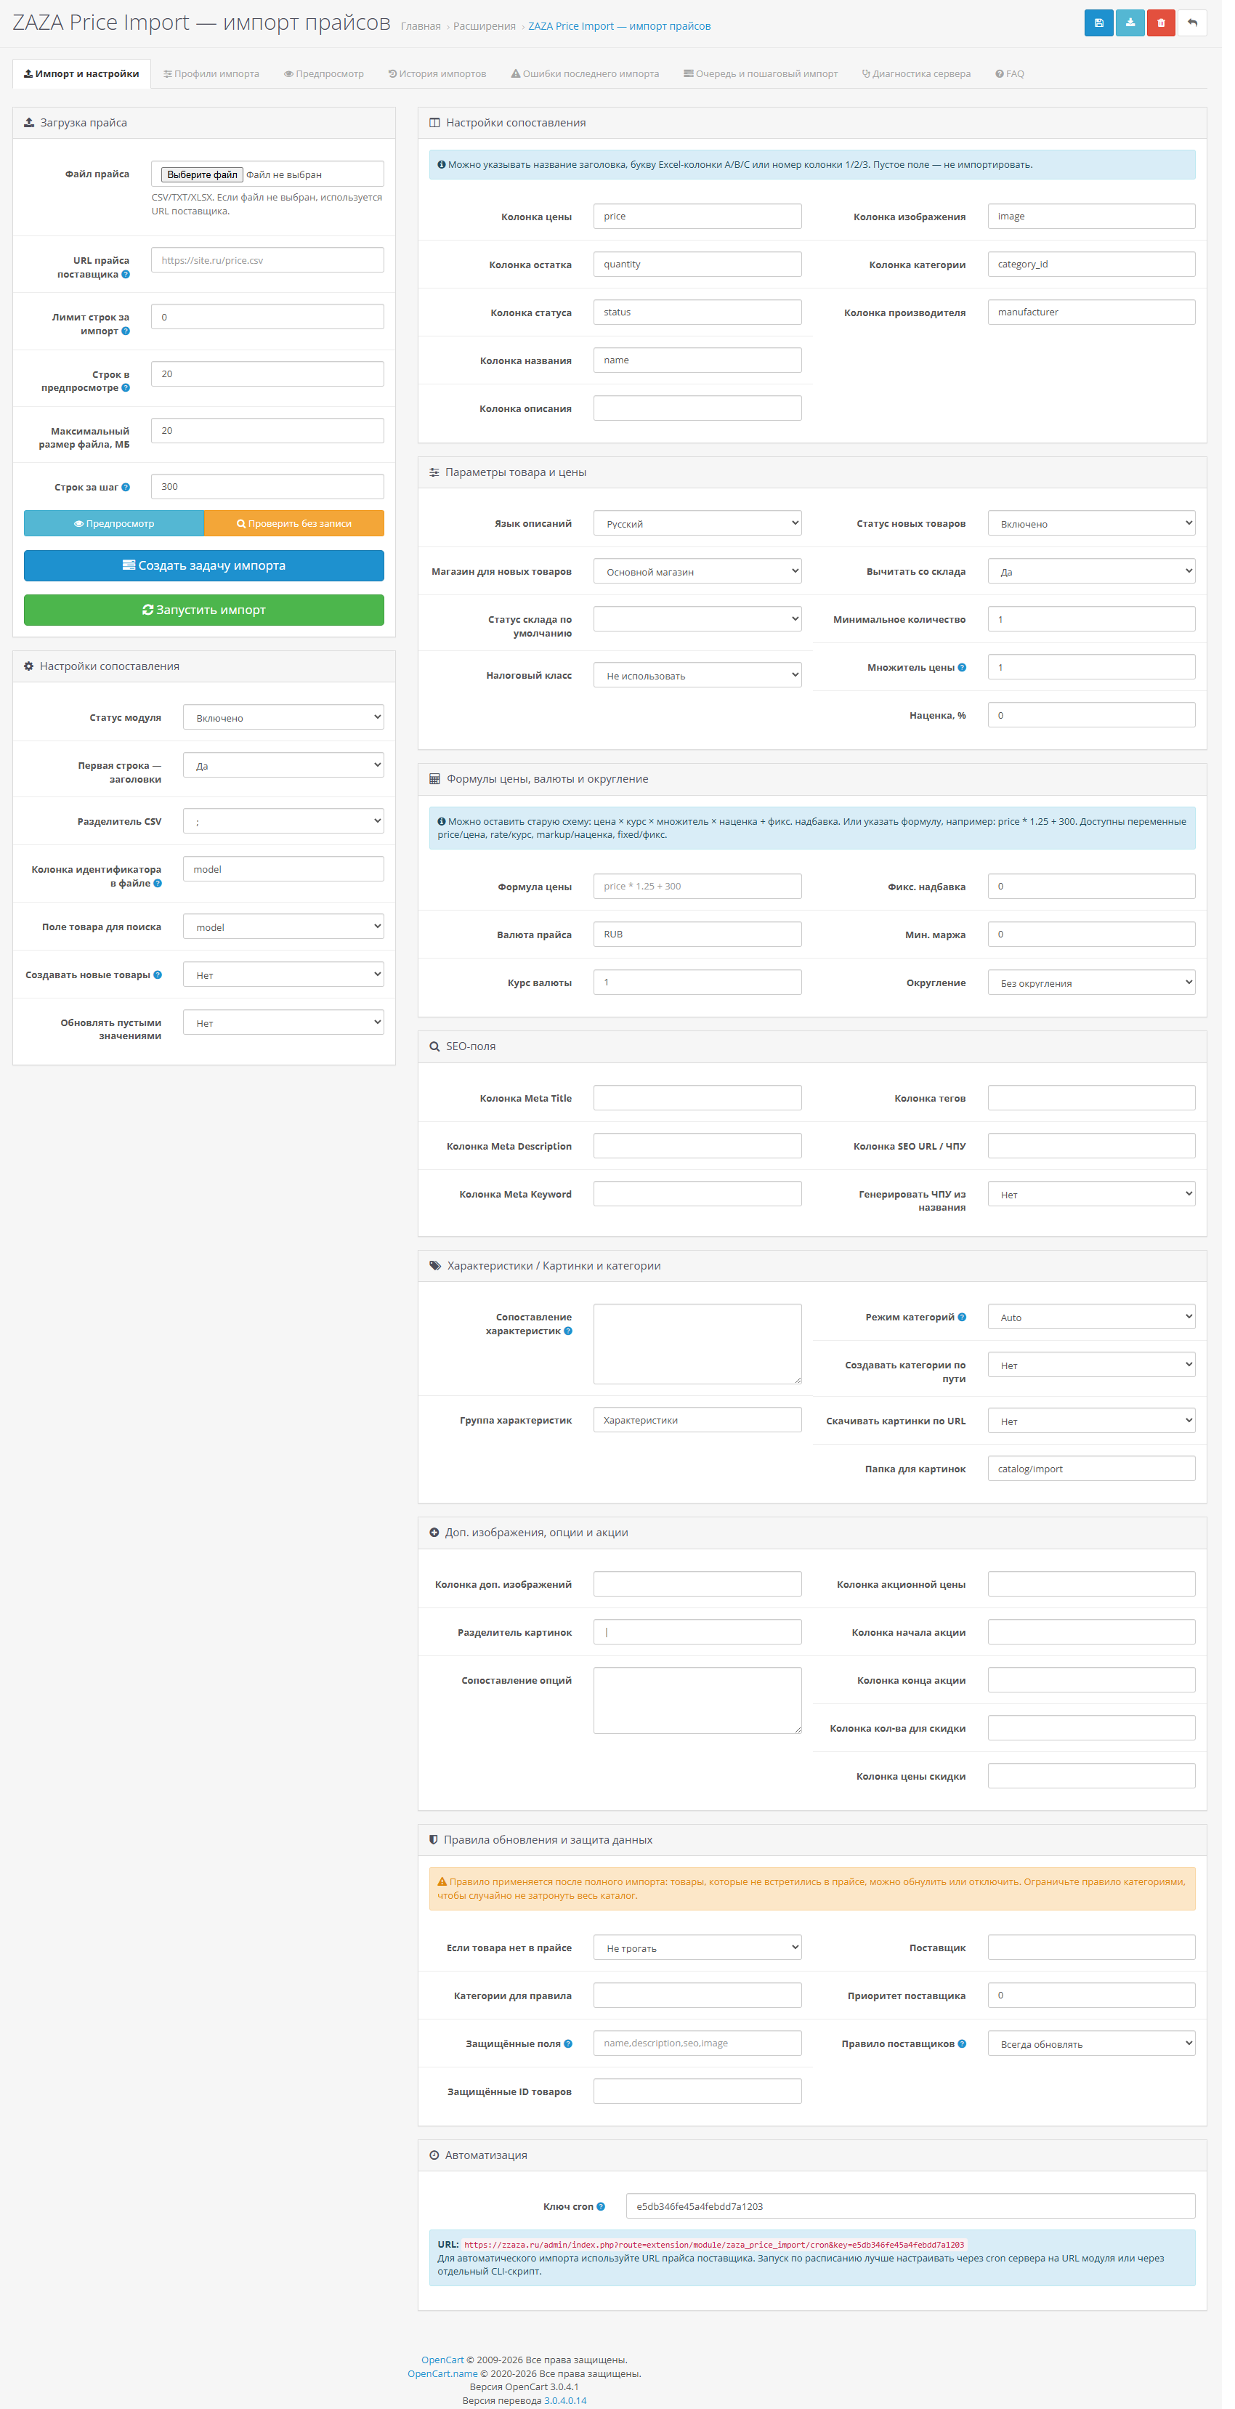Open the Расширения breadcrumb link
Screen dimensions: 1235x2409
(x=485, y=26)
